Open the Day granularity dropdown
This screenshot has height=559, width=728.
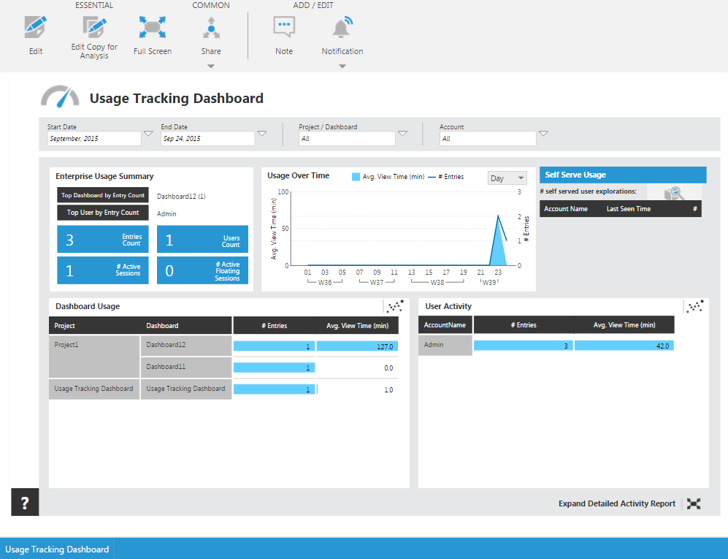click(507, 178)
